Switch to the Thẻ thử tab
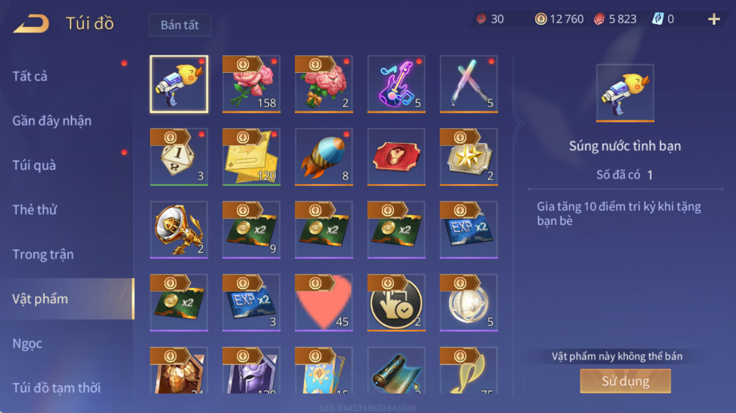 tap(35, 210)
